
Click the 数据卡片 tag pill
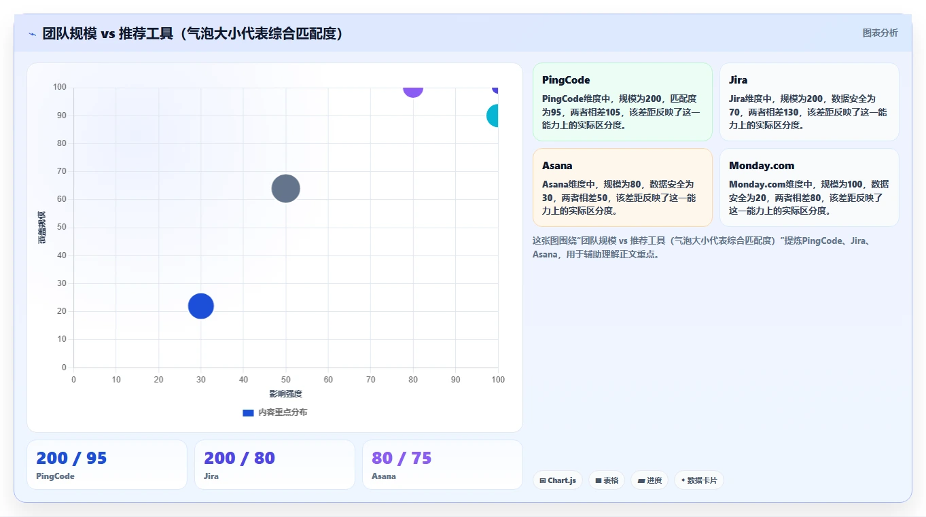[699, 480]
